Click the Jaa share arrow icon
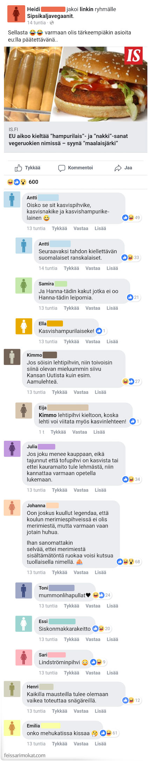Screen dimensions: 149x762 pyautogui.click(x=118, y=168)
